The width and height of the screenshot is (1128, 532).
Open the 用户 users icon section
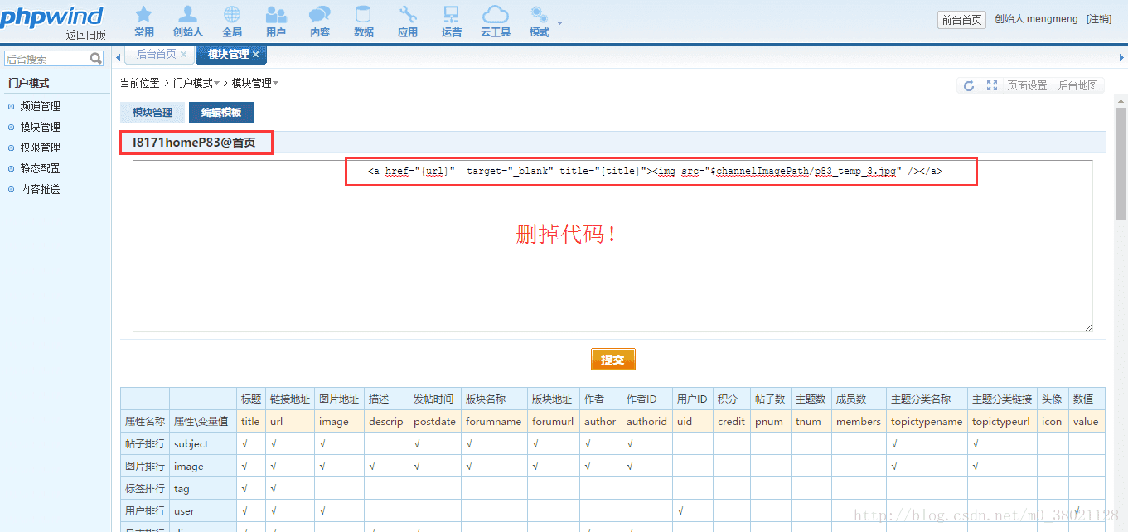pyautogui.click(x=276, y=21)
